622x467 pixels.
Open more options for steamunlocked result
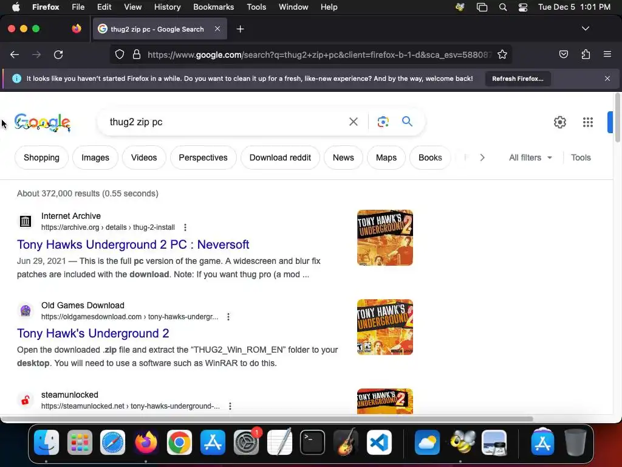230,406
